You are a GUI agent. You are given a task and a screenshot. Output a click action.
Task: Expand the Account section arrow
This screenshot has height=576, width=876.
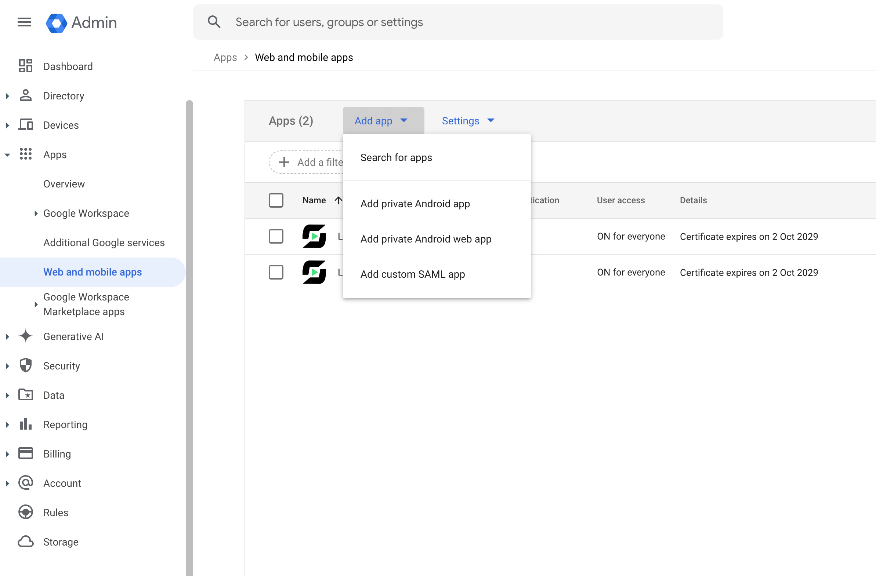pyautogui.click(x=7, y=483)
